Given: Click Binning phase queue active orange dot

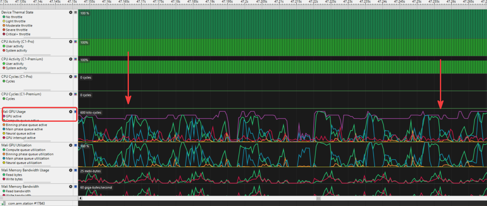Looking at the screenshot, I should coord(4,125).
